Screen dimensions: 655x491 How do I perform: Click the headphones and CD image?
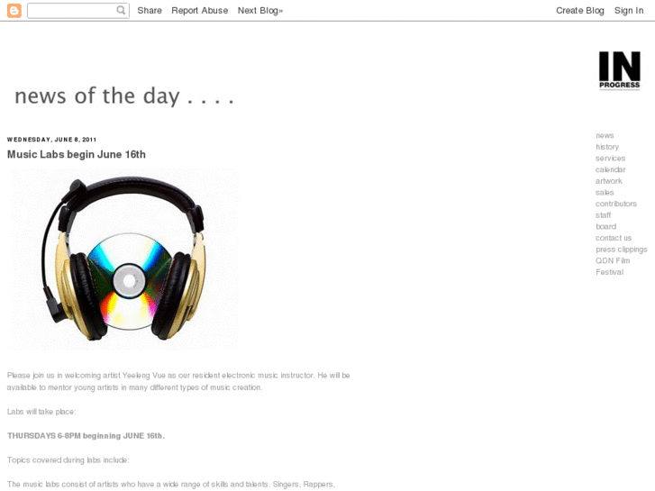[x=124, y=259]
